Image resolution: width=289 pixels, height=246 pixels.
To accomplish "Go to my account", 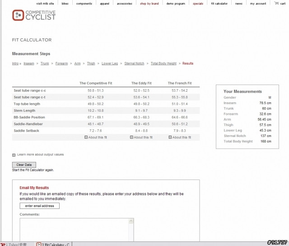I will coord(258,4).
